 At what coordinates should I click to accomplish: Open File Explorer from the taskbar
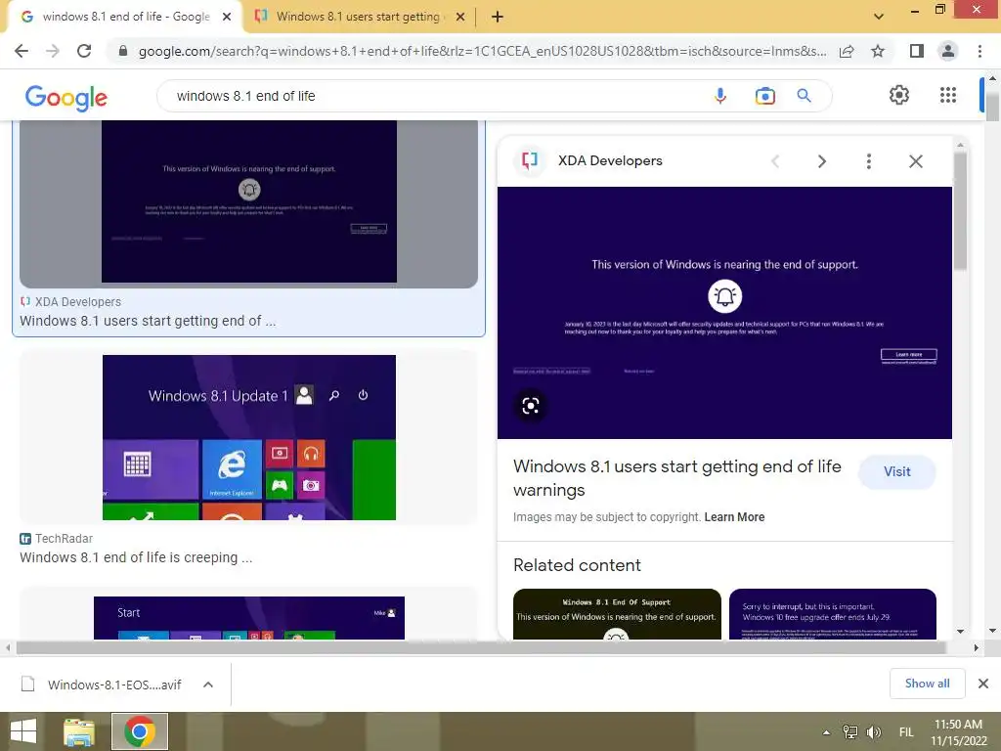[78, 731]
